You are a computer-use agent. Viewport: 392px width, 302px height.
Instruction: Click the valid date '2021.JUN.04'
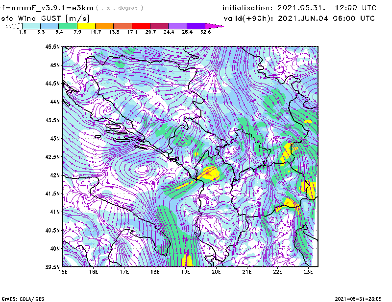[303, 18]
